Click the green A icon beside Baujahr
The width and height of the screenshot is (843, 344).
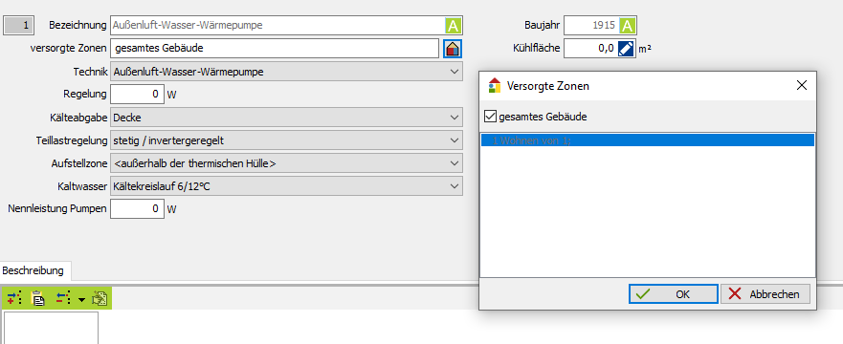627,25
